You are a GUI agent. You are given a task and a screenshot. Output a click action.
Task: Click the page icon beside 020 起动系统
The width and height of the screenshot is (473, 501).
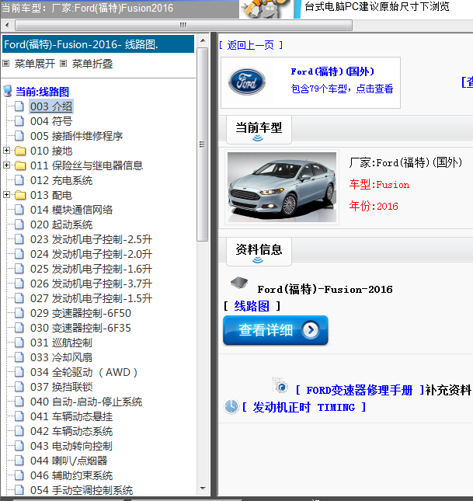[x=19, y=224]
